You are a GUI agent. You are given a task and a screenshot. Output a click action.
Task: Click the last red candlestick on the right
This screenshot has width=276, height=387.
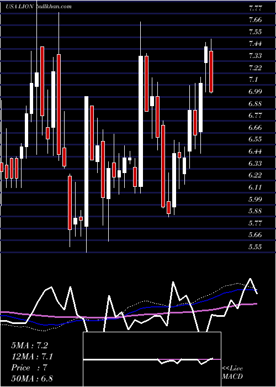tap(211, 71)
